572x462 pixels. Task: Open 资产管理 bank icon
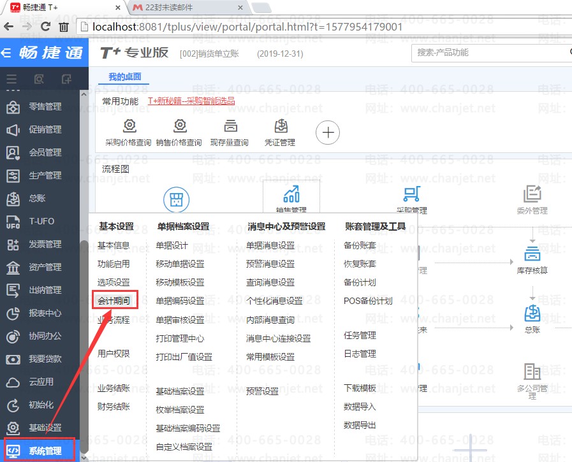click(13, 268)
